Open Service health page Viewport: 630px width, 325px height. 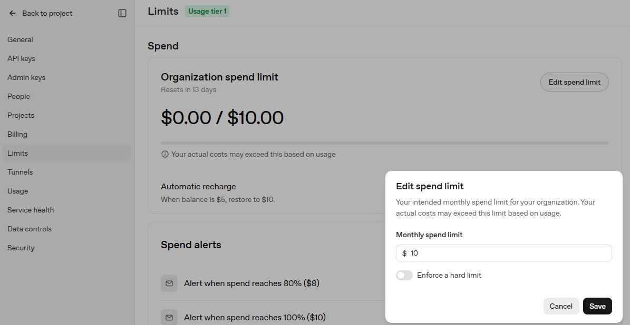coord(31,210)
